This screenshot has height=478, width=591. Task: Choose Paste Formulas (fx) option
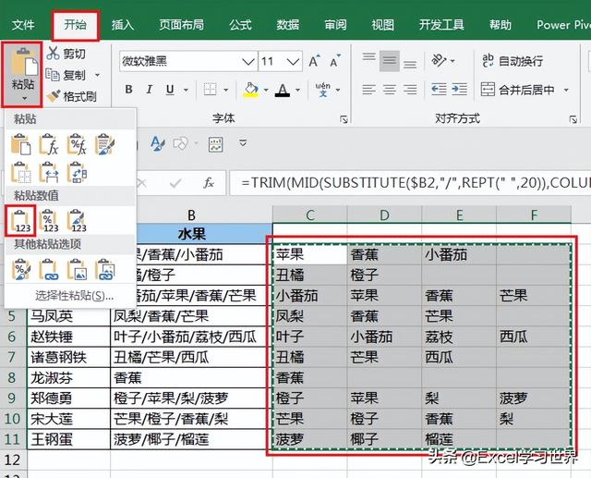[49, 144]
